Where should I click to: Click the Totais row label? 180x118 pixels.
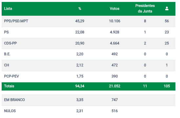click(9, 86)
